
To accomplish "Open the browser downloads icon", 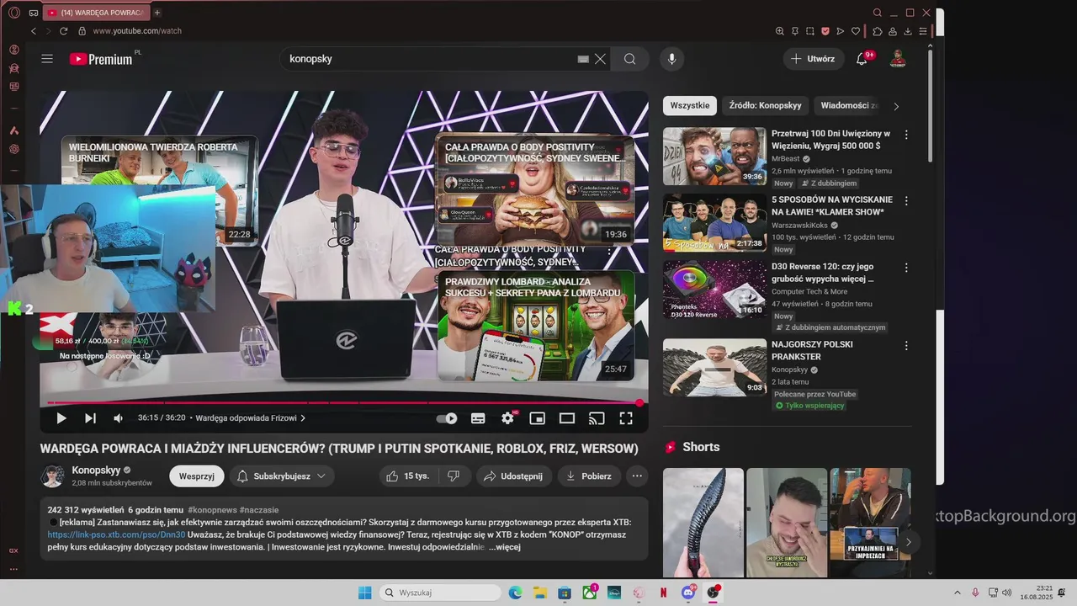I will coord(908,31).
